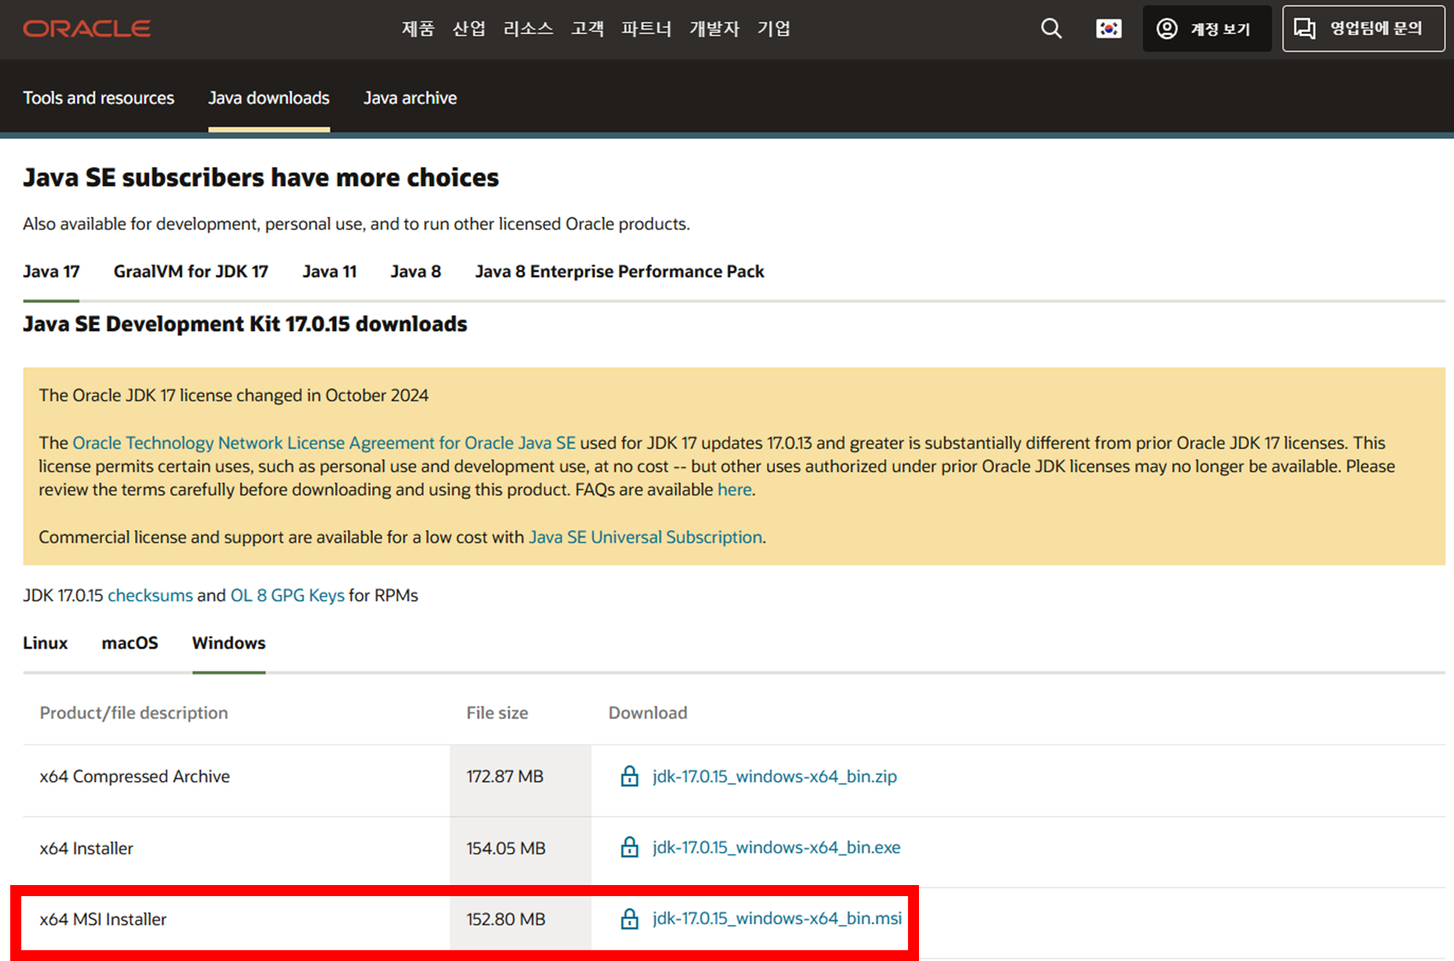The height and width of the screenshot is (961, 1454).
Task: Click lock icon beside jdk-17.0.15 msi file
Action: click(x=630, y=918)
